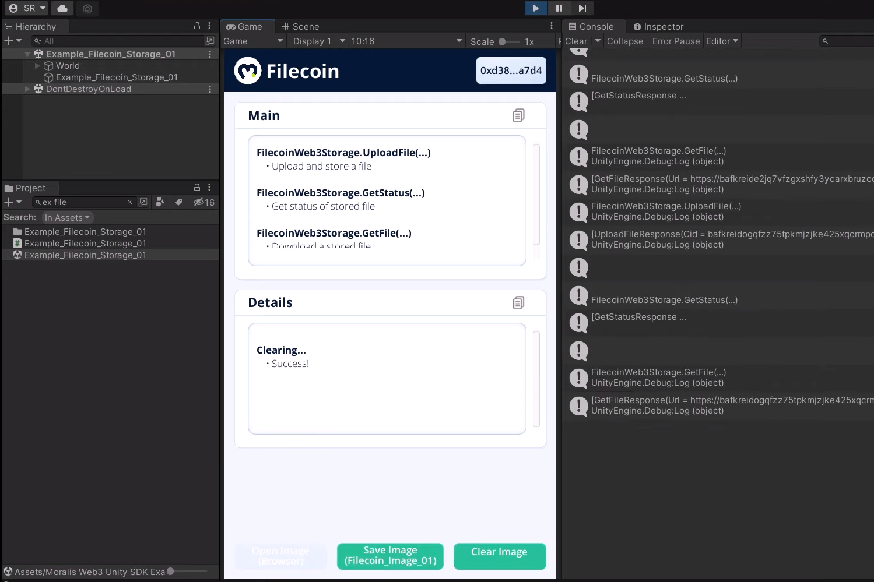This screenshot has width=874, height=582.
Task: Toggle the Hierarchy panel lock icon
Action: click(x=197, y=26)
